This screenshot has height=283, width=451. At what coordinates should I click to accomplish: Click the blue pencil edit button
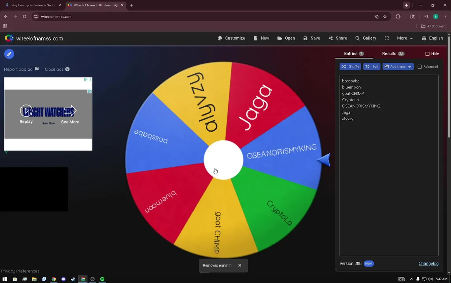coord(9,54)
